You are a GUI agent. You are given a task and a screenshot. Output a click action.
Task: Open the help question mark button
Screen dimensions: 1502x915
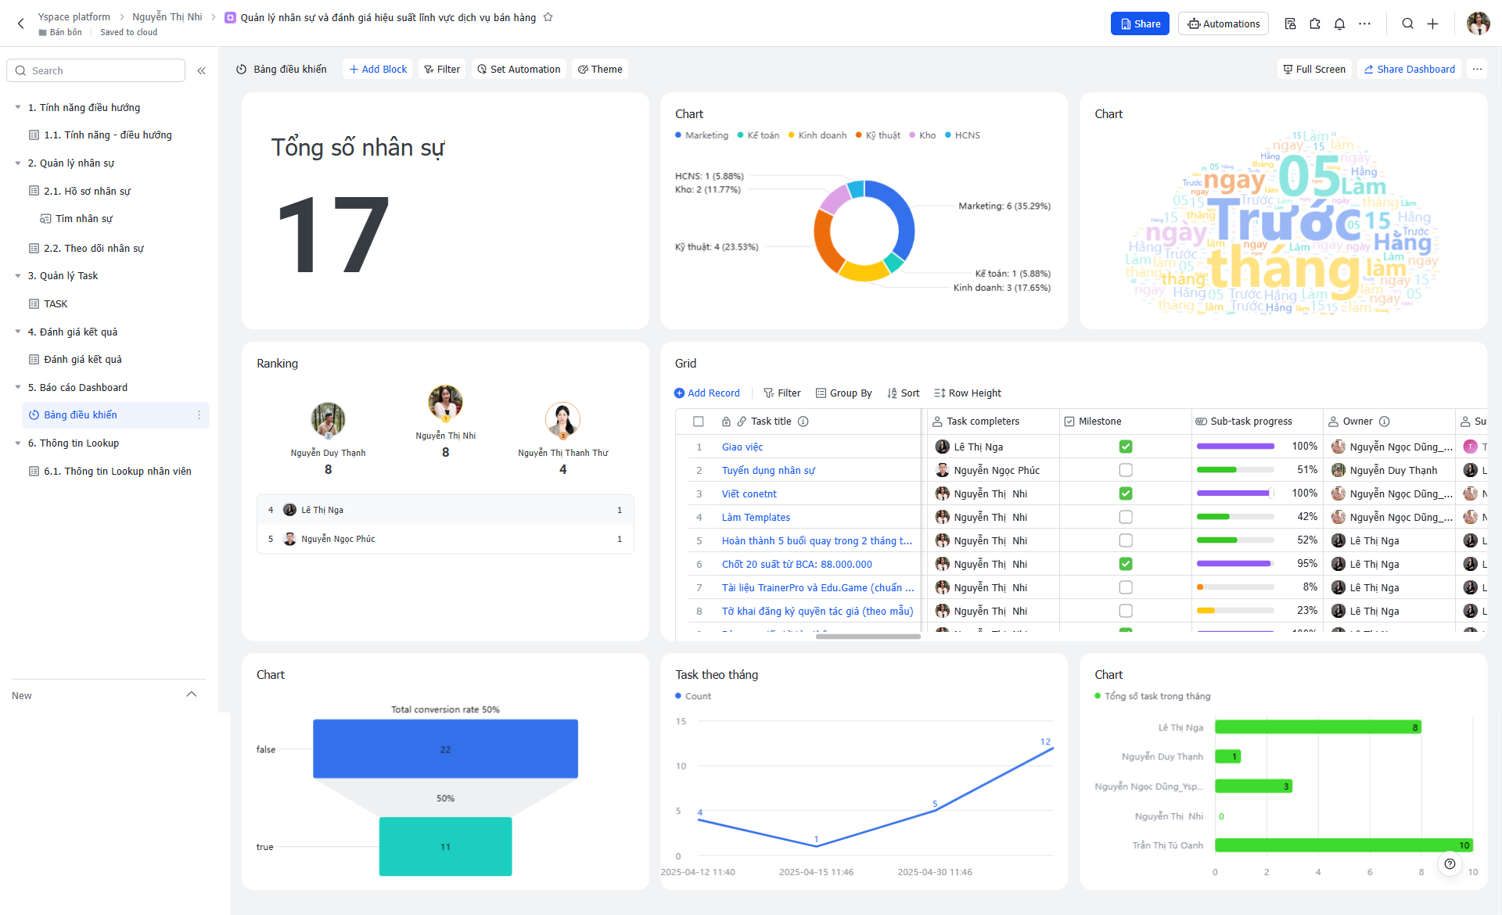(x=1450, y=863)
